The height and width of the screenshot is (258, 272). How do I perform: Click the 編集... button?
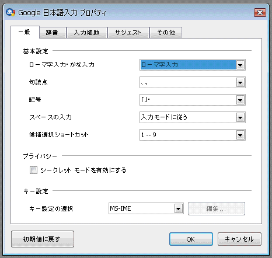pos(217,208)
